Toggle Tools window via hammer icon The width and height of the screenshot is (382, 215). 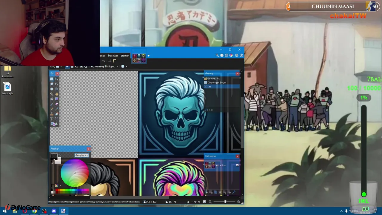click(217, 55)
